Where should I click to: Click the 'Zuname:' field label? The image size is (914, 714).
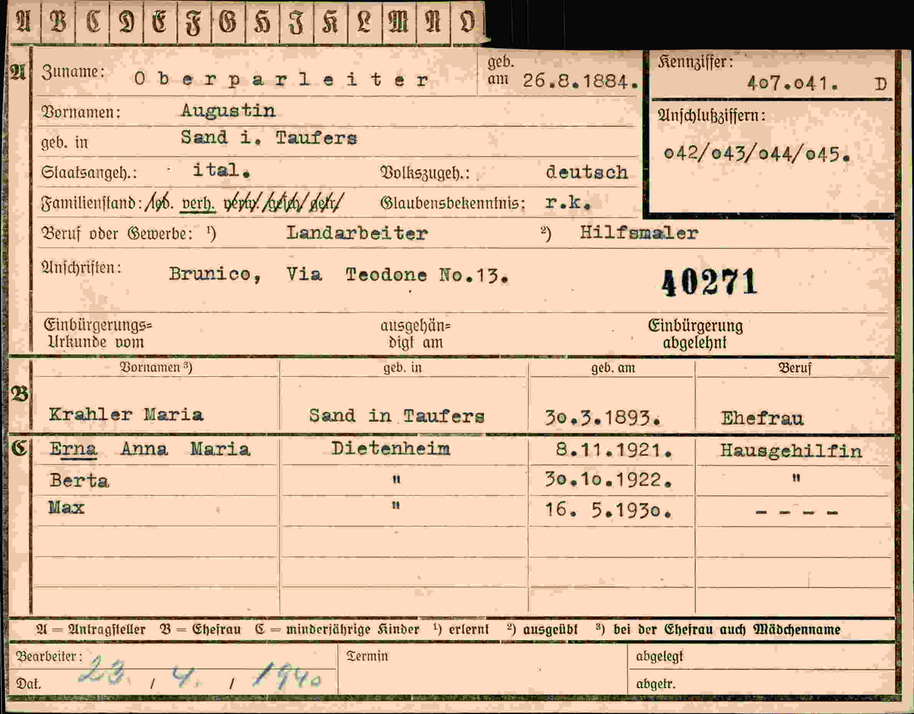73,71
